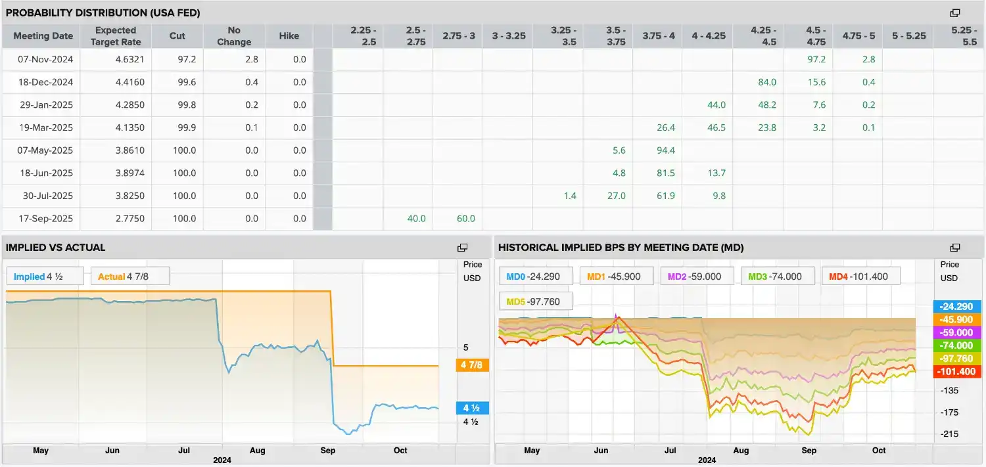This screenshot has width=986, height=467.
Task: Toggle the MD3 series legend
Action: pyautogui.click(x=778, y=277)
